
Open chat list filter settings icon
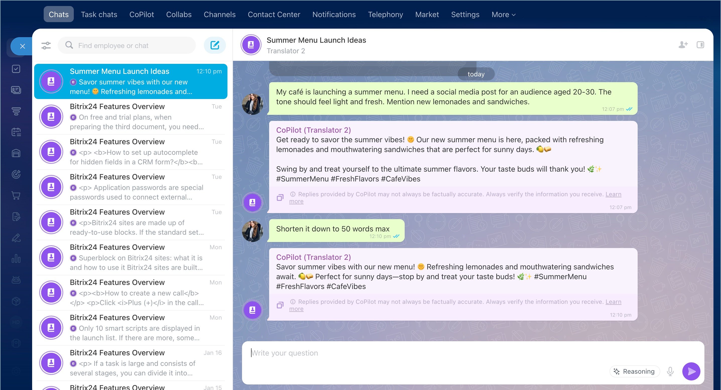point(46,45)
